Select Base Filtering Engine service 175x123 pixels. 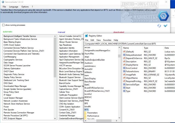point(12,42)
